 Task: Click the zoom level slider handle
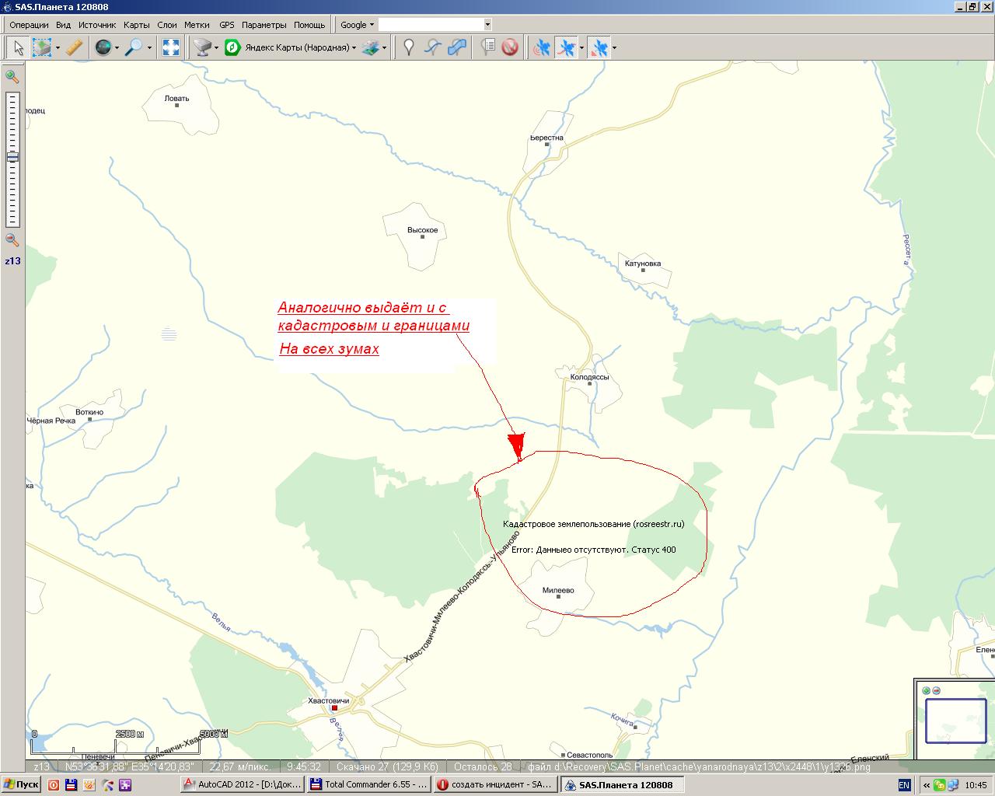coord(12,157)
